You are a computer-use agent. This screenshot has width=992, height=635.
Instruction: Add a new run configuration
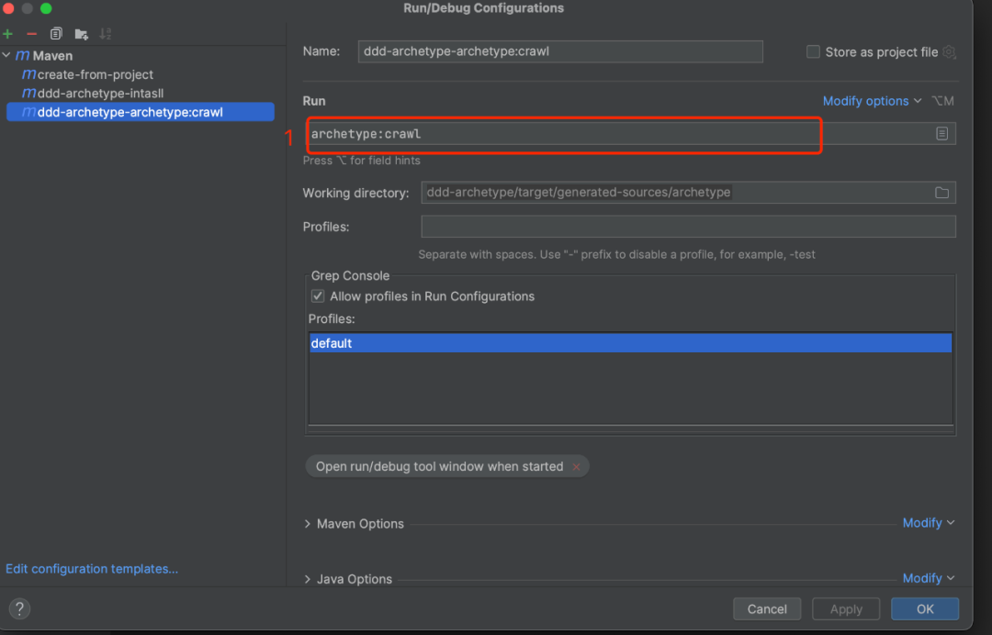(x=7, y=33)
